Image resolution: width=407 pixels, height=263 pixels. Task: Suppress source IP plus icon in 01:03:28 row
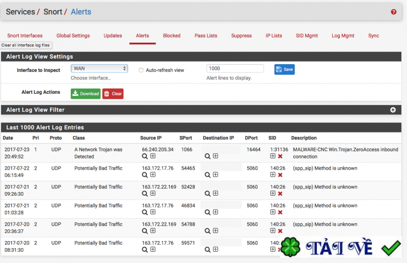(x=153, y=212)
